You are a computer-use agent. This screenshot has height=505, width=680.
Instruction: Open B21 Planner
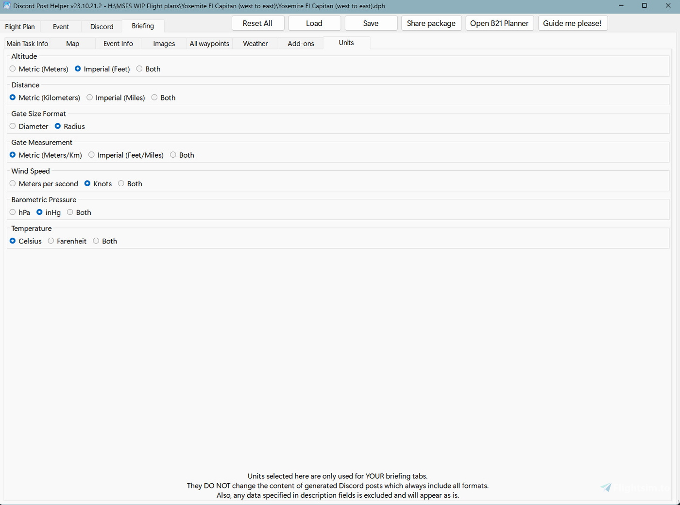click(499, 23)
